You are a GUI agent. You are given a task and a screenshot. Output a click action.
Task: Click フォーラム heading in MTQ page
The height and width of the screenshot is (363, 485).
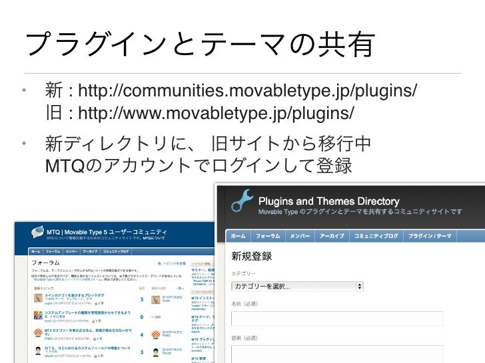45,263
